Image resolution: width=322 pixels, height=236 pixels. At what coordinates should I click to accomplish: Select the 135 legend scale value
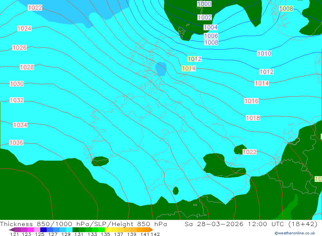tap(105, 234)
